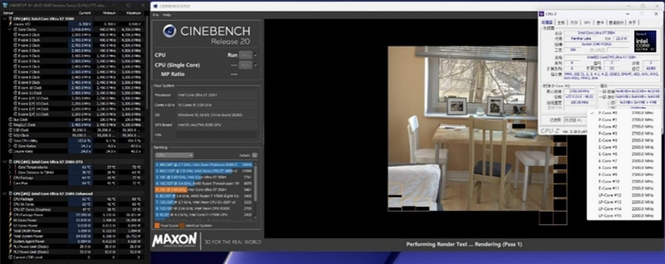
Task: Toggle the checkbox next to CPU Run button
Action: [256, 55]
